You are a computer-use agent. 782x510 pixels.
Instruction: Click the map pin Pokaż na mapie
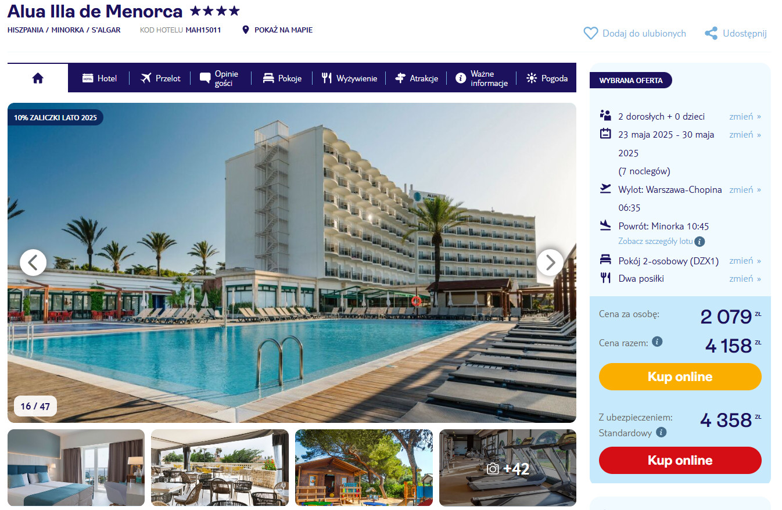[x=245, y=30]
